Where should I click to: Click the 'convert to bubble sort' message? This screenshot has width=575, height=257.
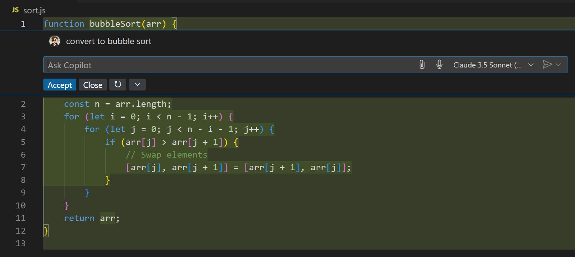click(x=109, y=41)
